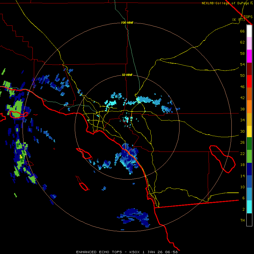Click the 66 legend value
This screenshot has width=254, height=254.
click(x=242, y=31)
